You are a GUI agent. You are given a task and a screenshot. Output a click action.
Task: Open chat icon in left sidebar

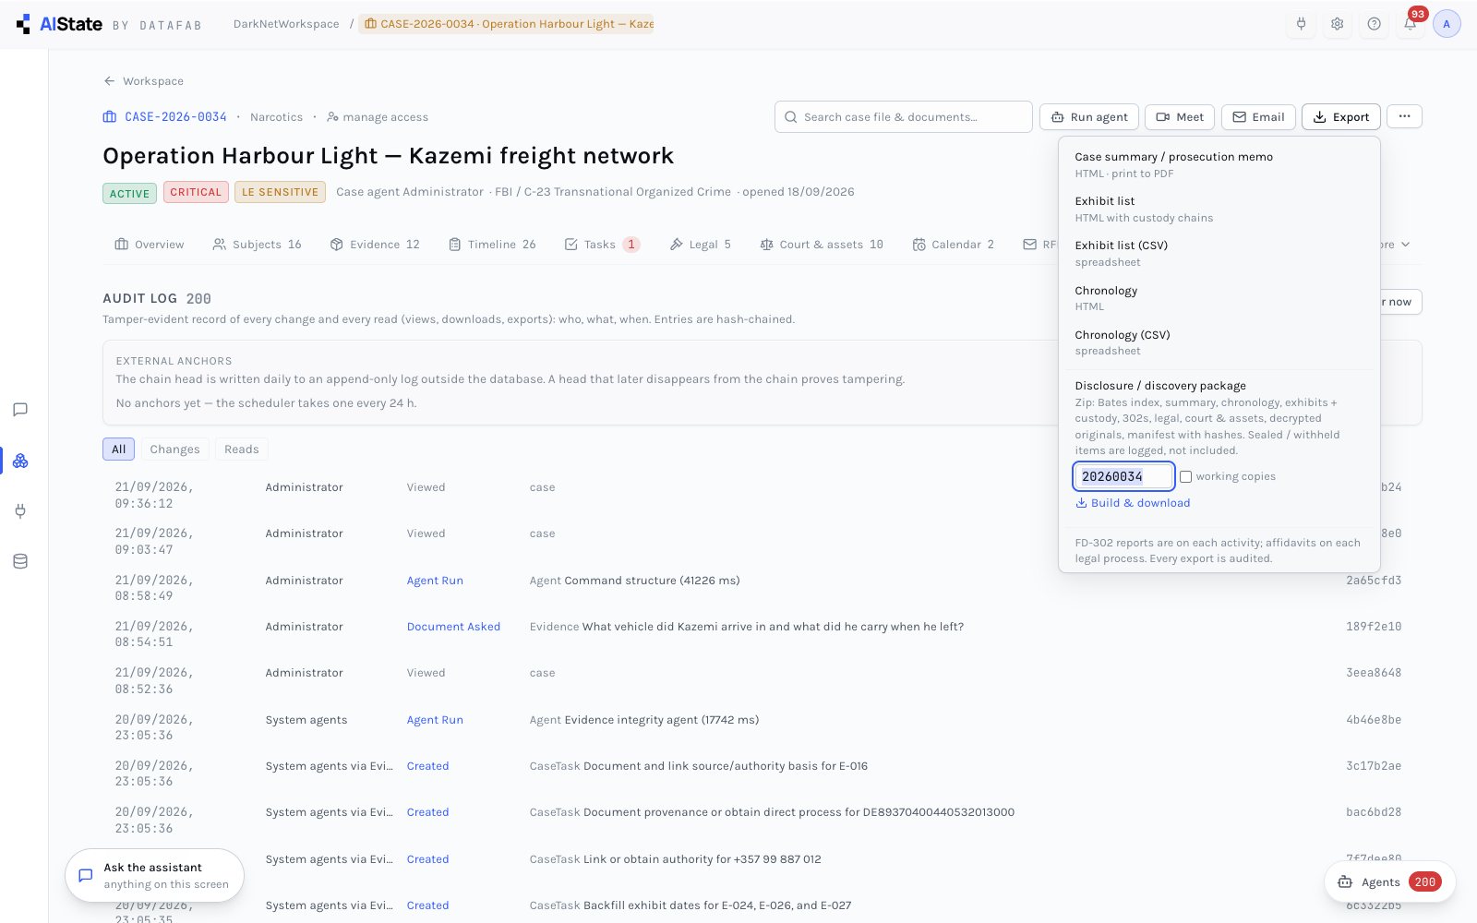point(20,410)
